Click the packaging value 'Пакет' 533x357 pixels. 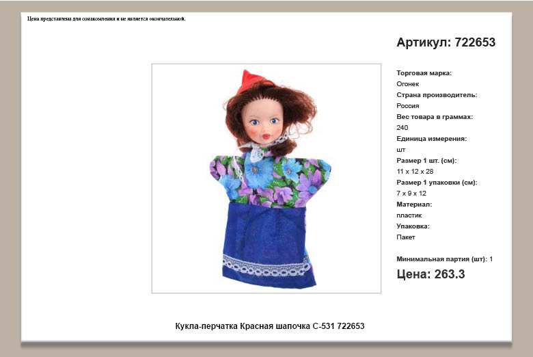coord(405,237)
